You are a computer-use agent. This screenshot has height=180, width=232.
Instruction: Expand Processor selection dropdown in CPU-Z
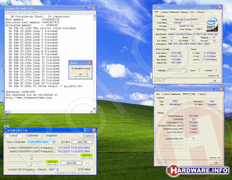pos(186,71)
